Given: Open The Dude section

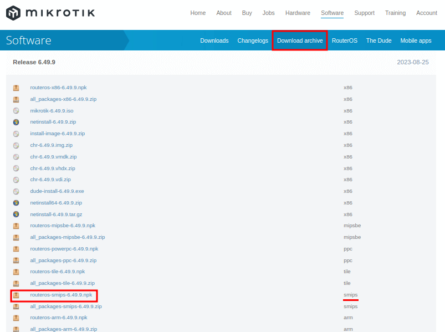Looking at the screenshot, I should coord(378,41).
